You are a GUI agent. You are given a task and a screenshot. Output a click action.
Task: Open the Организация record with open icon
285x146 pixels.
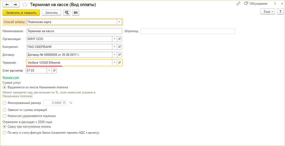point(120,39)
